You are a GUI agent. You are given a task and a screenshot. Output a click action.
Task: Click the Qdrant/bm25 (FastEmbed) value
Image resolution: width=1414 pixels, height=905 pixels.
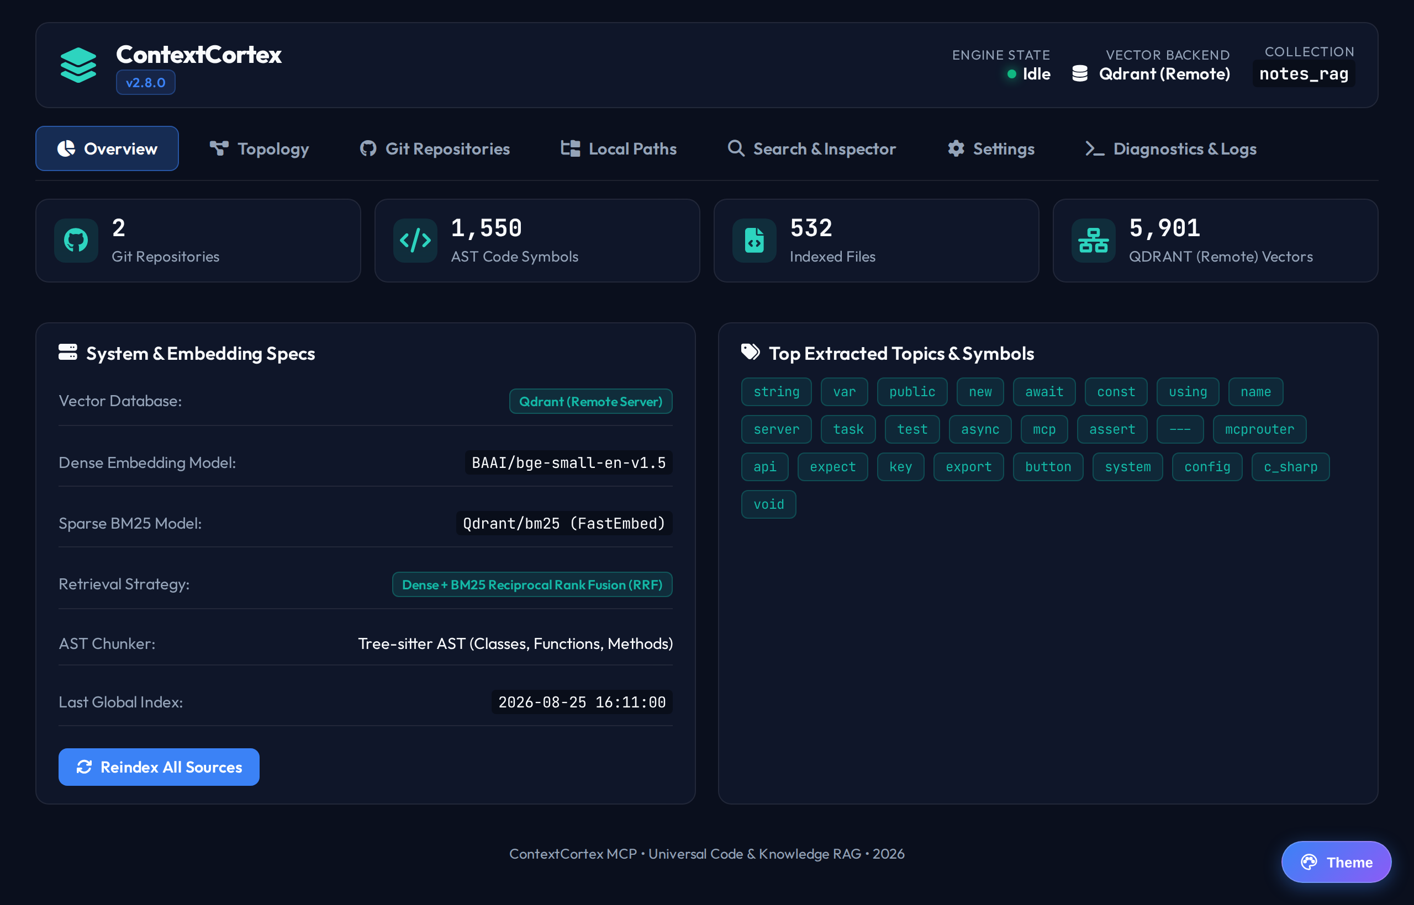point(564,524)
